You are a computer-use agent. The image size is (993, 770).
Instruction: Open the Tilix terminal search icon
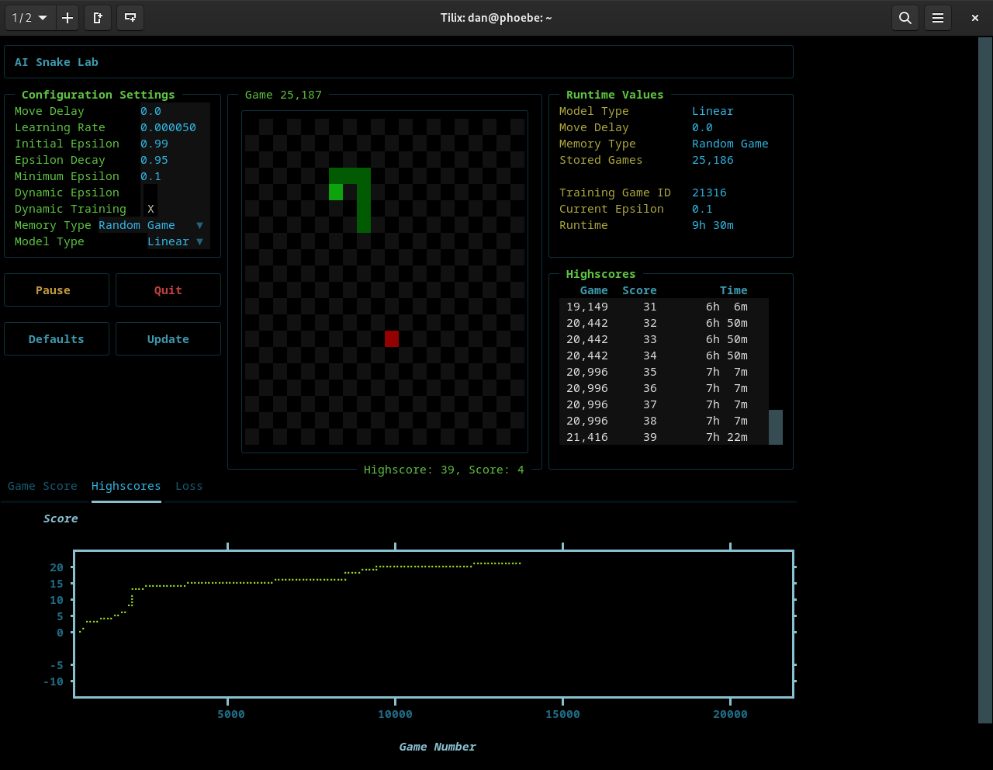pyautogui.click(x=905, y=18)
